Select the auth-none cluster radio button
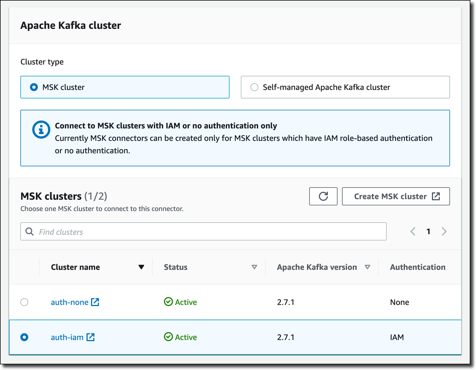This screenshot has height=370, width=476. (24, 302)
